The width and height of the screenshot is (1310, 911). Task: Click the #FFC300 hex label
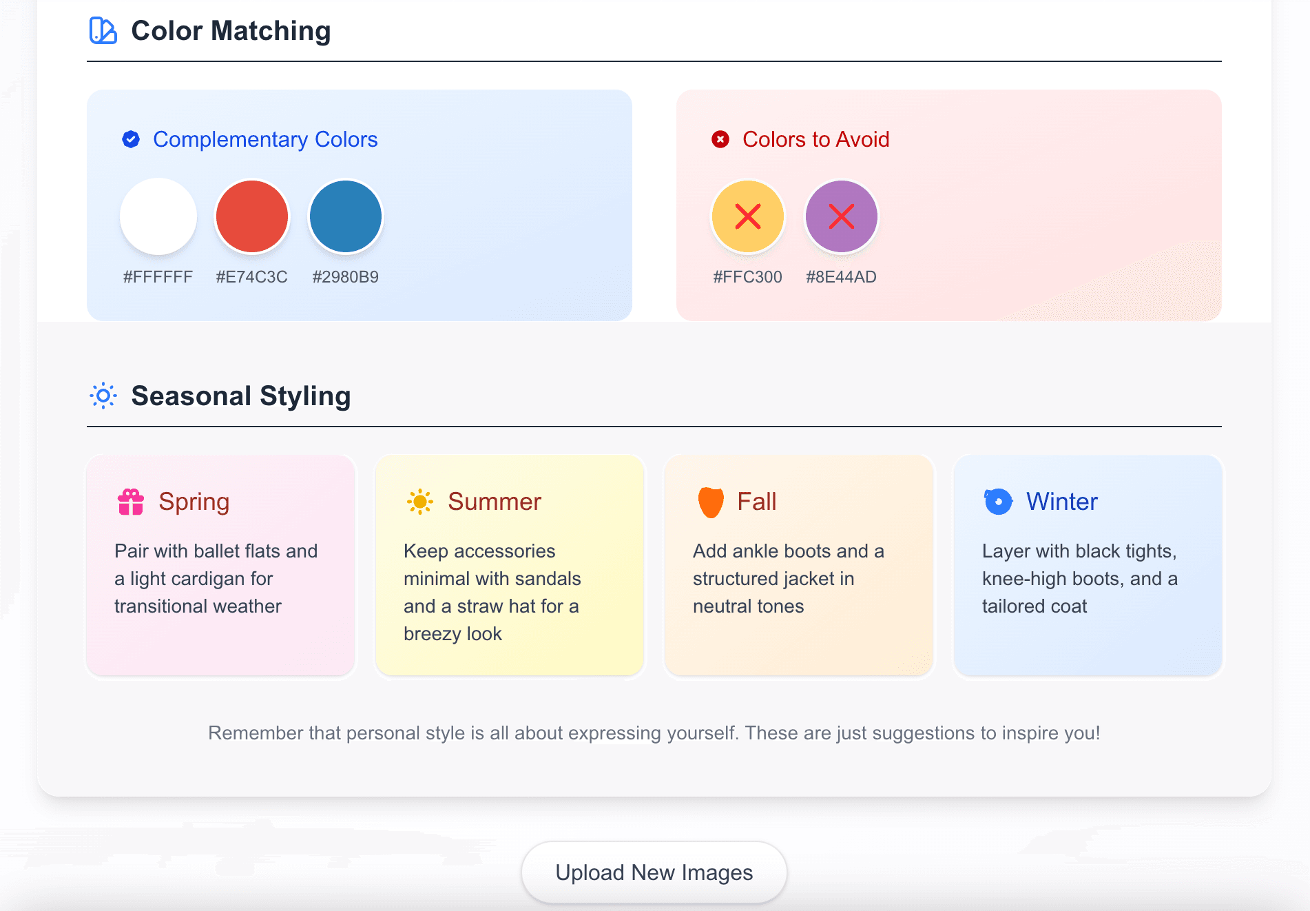point(747,277)
